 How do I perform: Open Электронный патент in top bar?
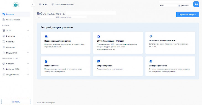click(63, 4)
